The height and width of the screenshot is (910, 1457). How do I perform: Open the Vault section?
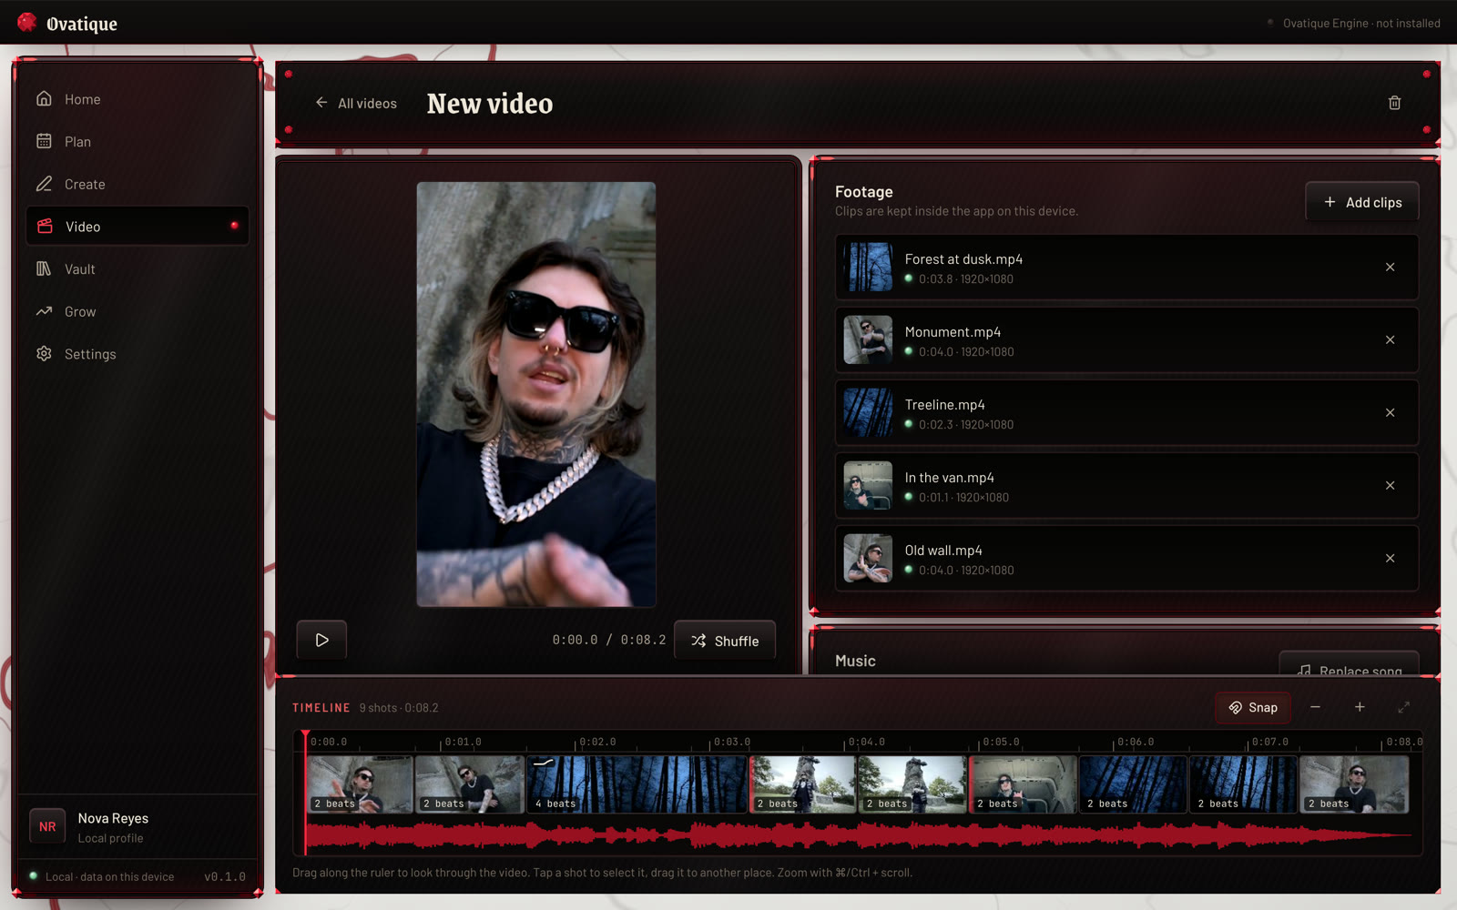(137, 268)
